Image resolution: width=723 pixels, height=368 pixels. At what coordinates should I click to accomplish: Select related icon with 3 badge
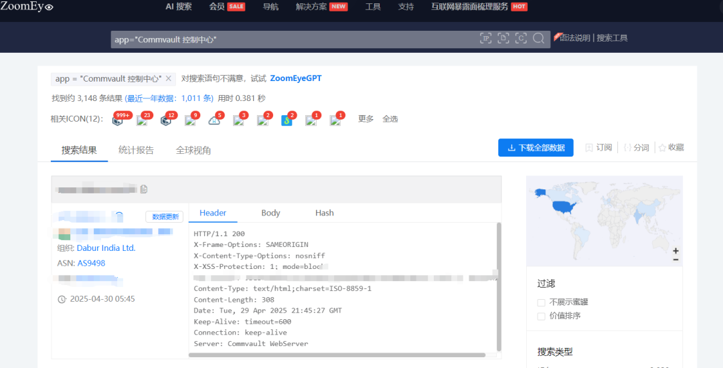tap(238, 120)
